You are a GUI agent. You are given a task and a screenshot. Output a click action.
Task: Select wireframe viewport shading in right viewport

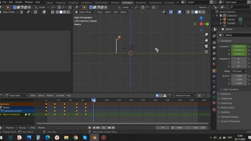point(193,12)
